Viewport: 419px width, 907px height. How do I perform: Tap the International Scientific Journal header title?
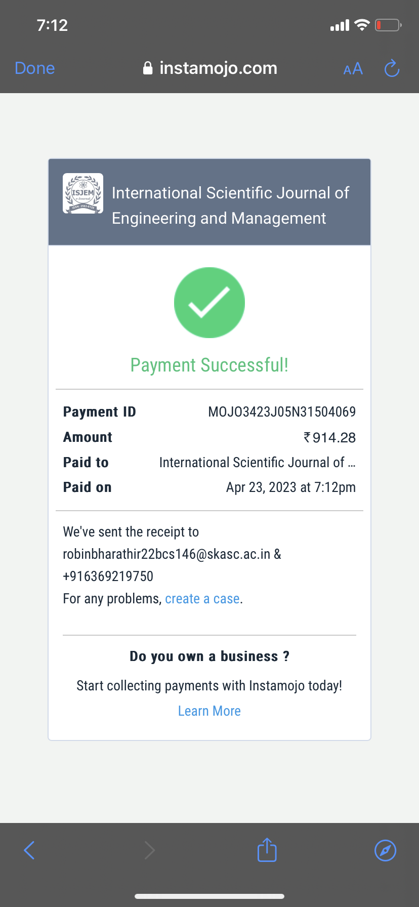230,205
